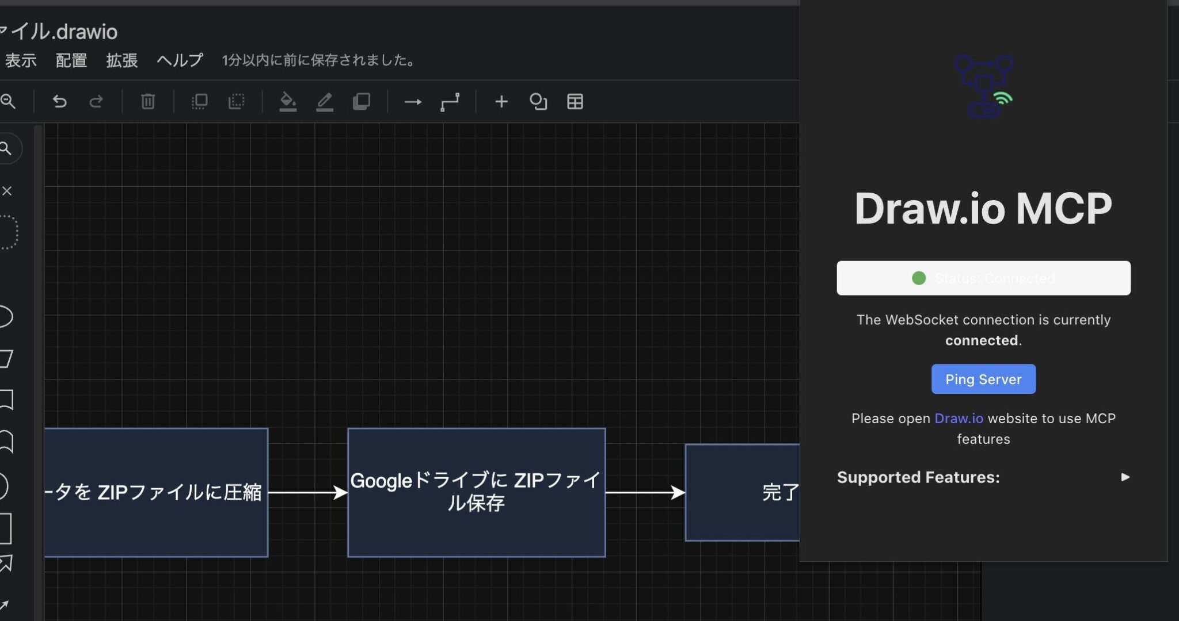Click the shadow toggle icon in the toolbar
1179x621 pixels.
(x=362, y=102)
